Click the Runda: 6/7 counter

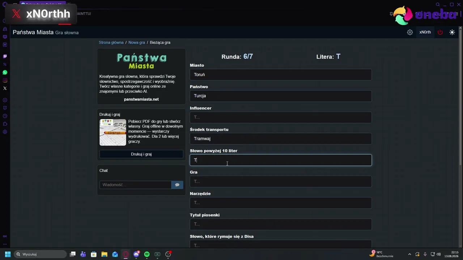(x=237, y=57)
